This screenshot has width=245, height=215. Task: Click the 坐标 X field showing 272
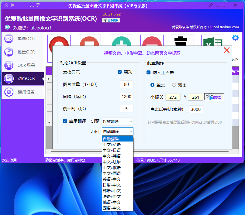(x=173, y=97)
